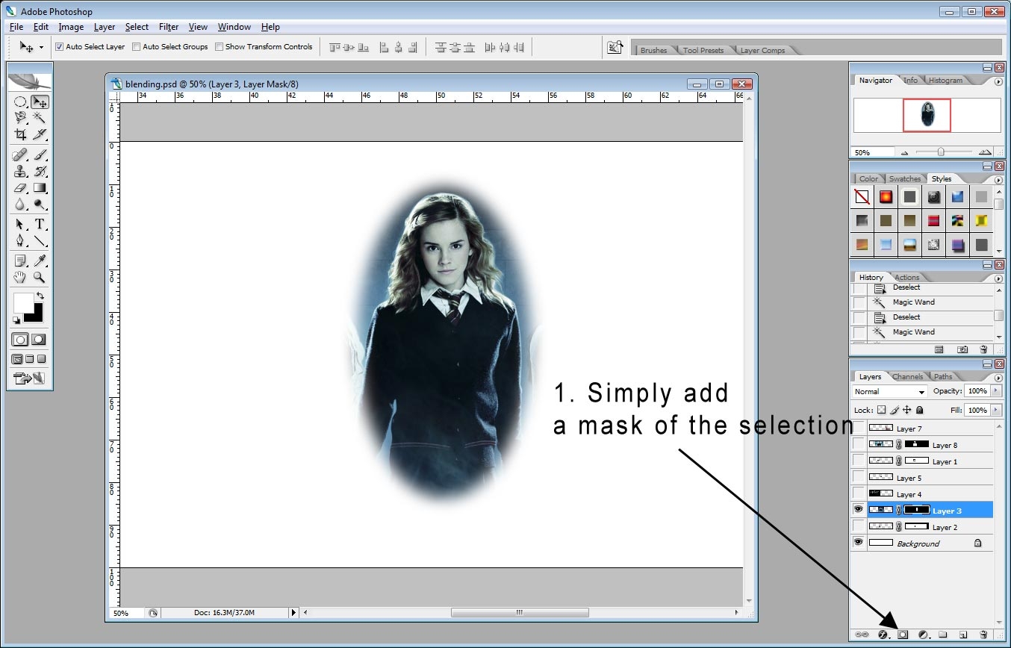Viewport: 1011px width, 648px height.
Task: Open the Layers panel flyout menu
Action: point(999,376)
